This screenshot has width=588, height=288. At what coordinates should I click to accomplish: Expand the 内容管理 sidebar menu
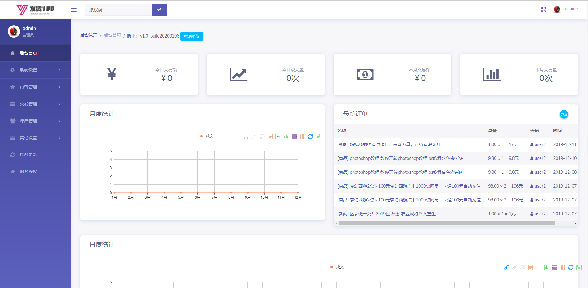[35, 87]
